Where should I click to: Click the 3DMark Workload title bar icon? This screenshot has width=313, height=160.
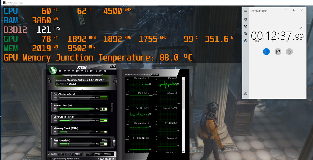4,3
